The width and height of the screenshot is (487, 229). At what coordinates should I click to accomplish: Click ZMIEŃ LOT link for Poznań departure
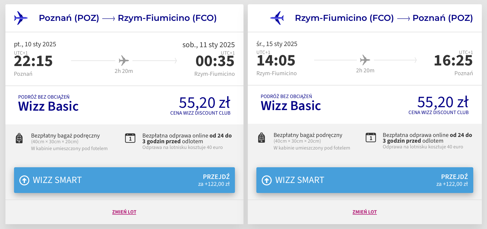tap(124, 212)
